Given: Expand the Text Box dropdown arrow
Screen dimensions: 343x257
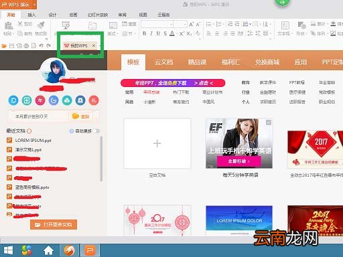Looking at the screenshot, I should point(291,34).
